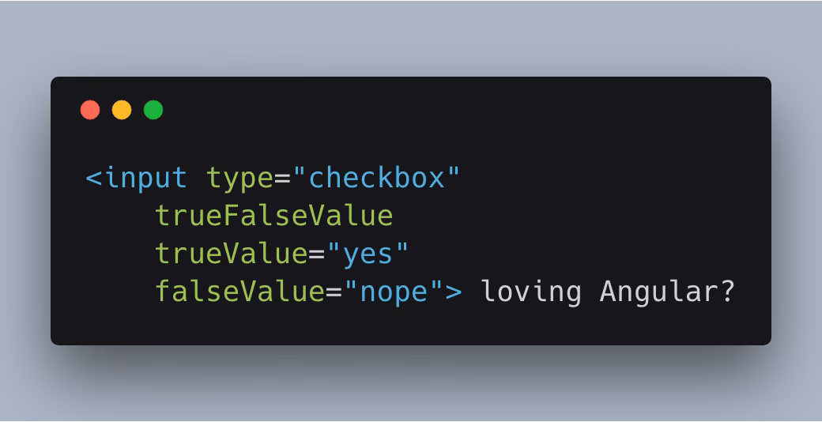This screenshot has width=822, height=422.
Task: Click the word "input" in the tag
Action: (x=146, y=178)
